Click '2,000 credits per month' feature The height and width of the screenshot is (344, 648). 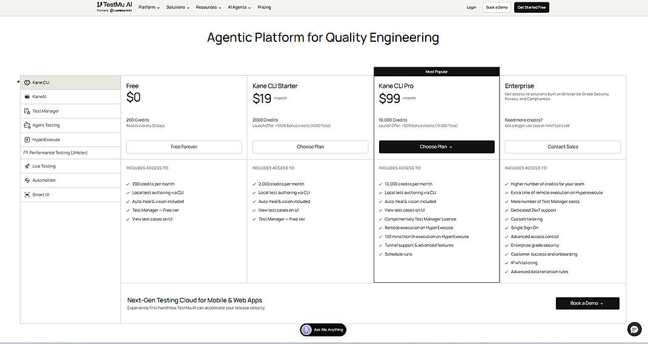[x=281, y=184]
